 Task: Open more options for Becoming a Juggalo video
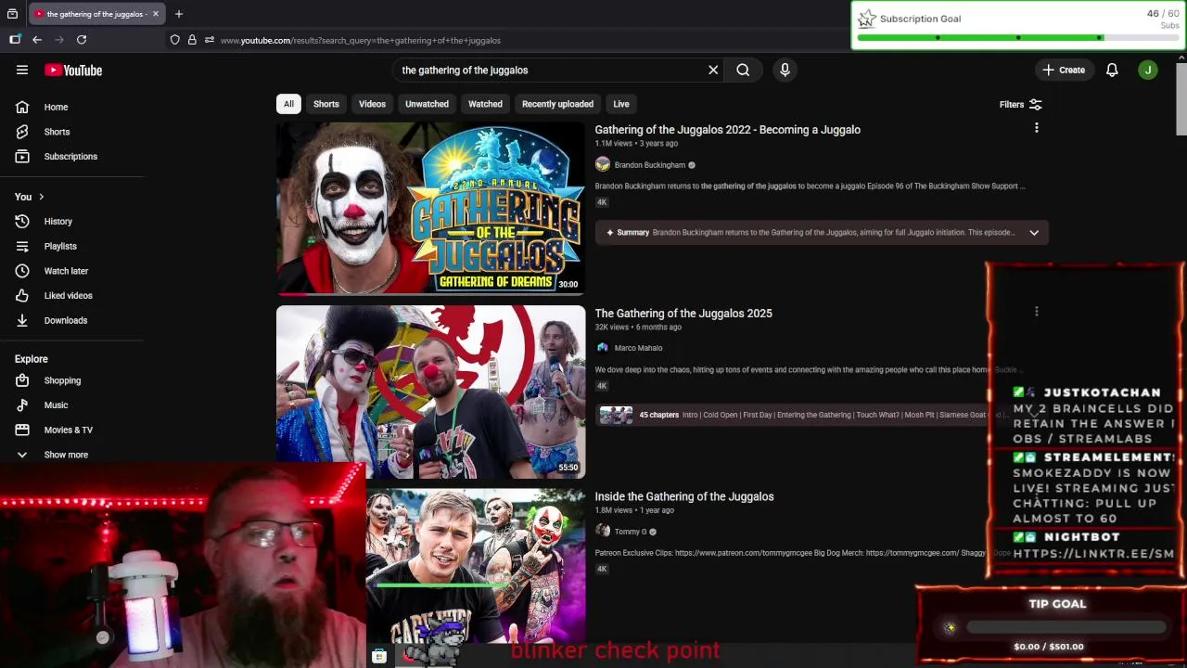1037,128
